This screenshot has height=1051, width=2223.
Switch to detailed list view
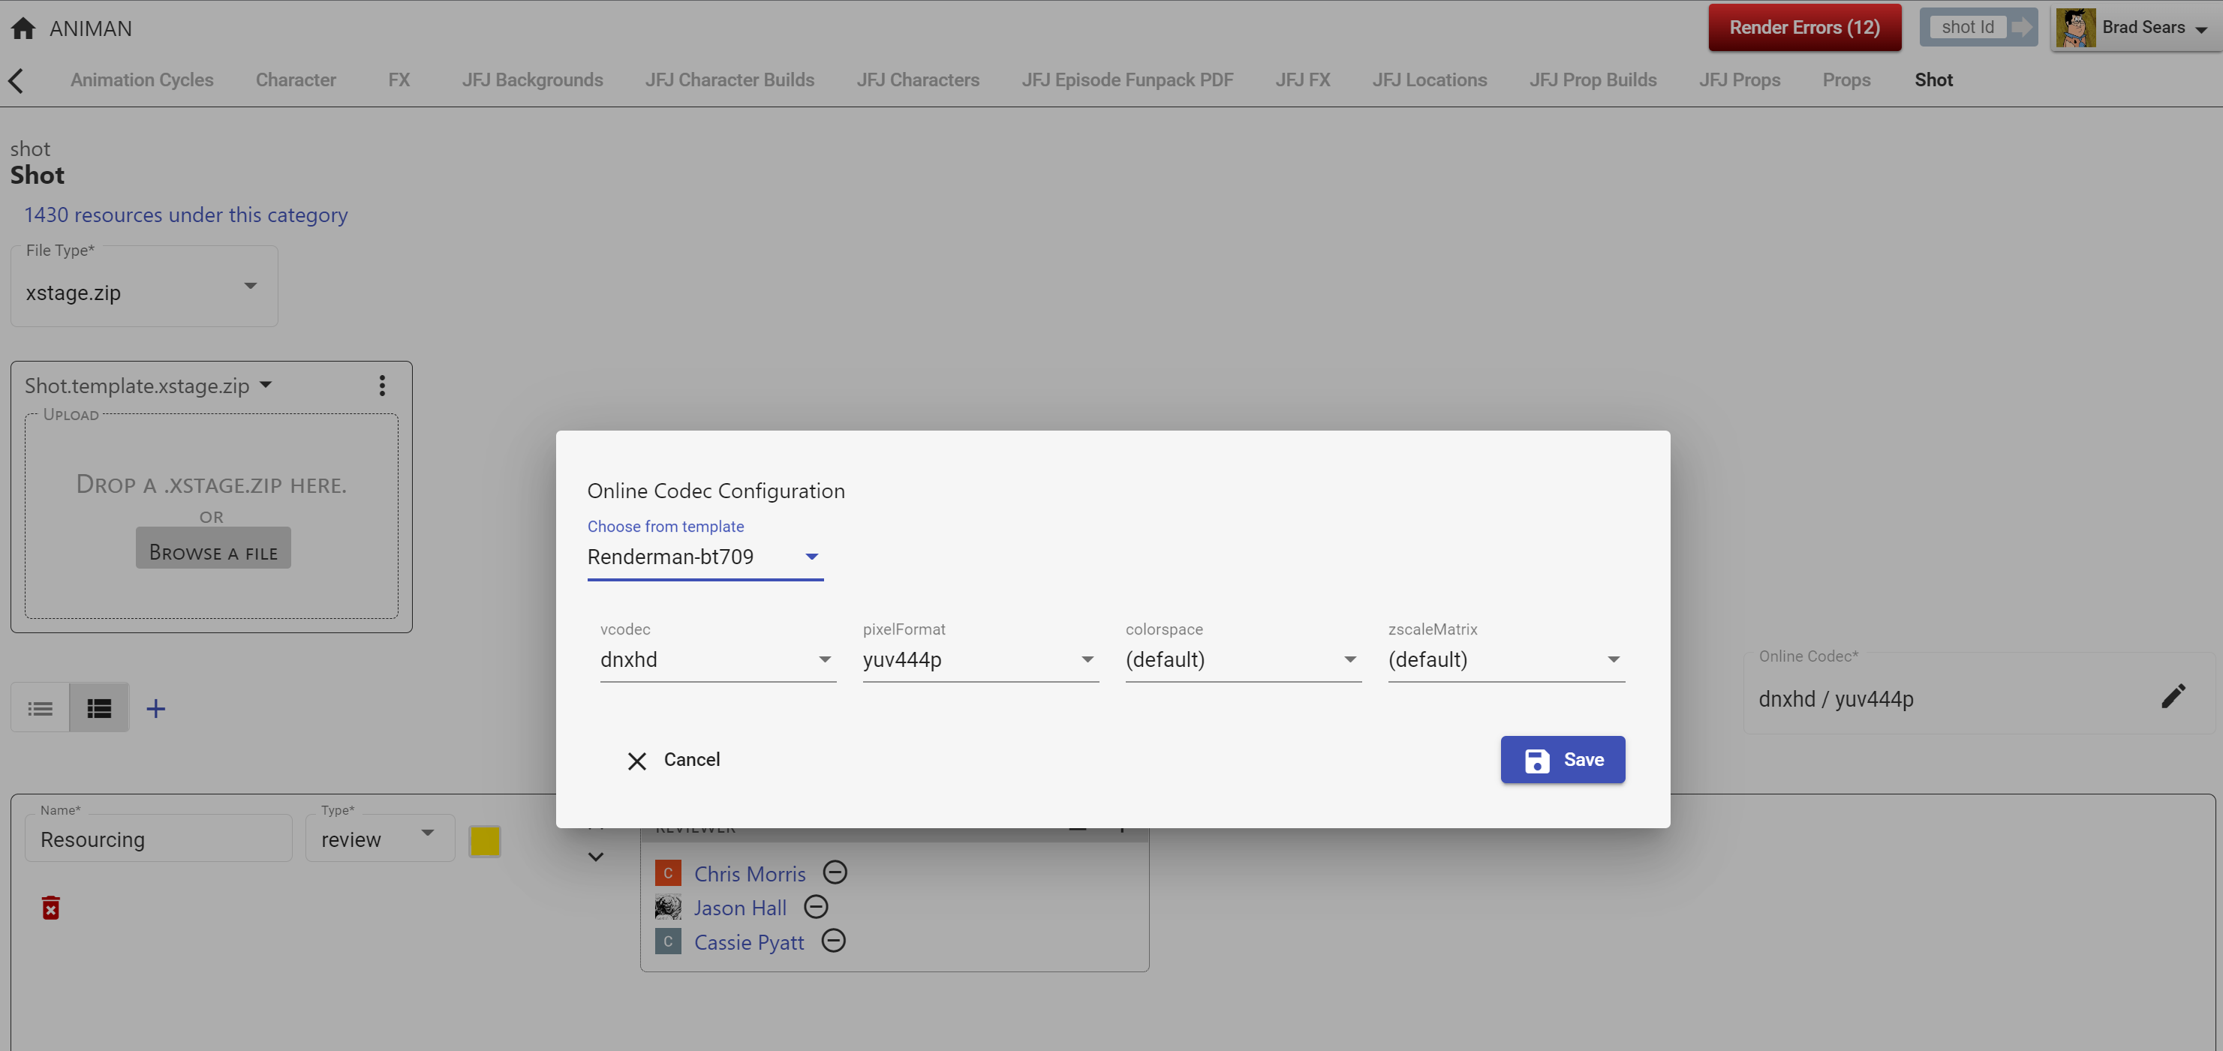tap(99, 708)
